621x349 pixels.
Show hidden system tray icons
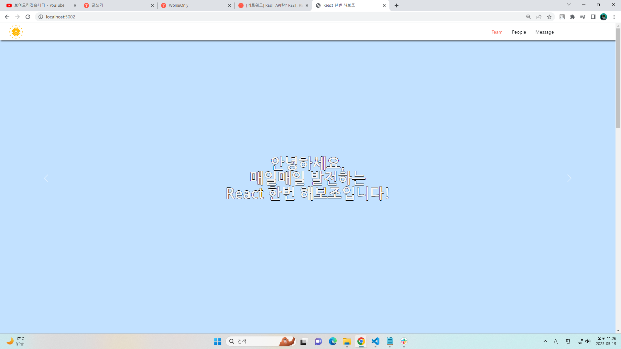(x=545, y=341)
